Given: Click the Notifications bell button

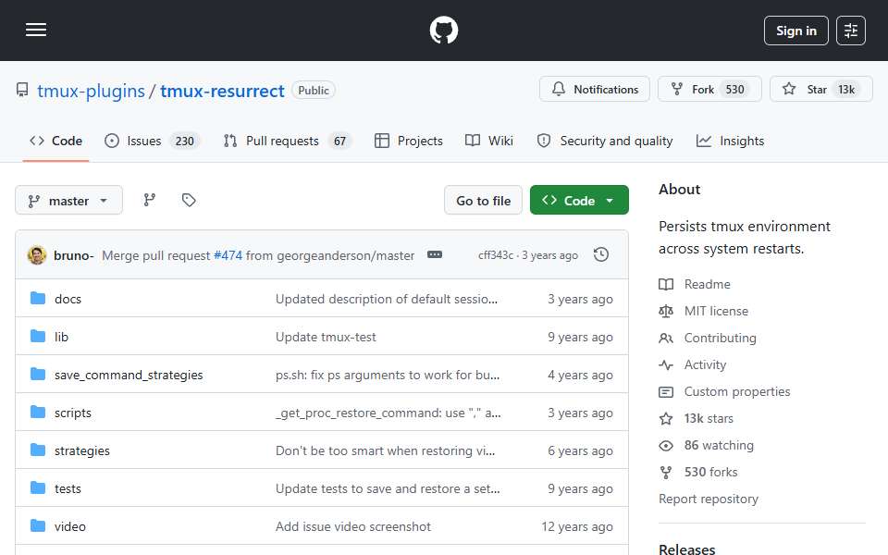Looking at the screenshot, I should pyautogui.click(x=594, y=90).
